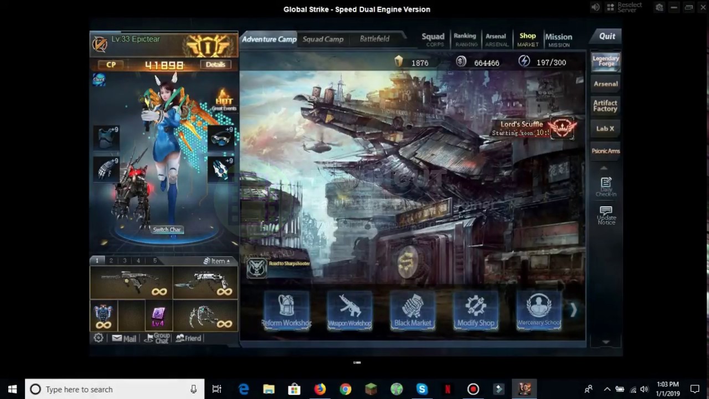This screenshot has width=709, height=399.
Task: Open CP Details
Action: point(215,64)
